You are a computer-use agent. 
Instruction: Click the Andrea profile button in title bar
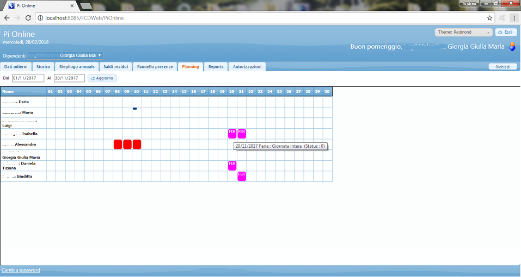pos(469,3)
